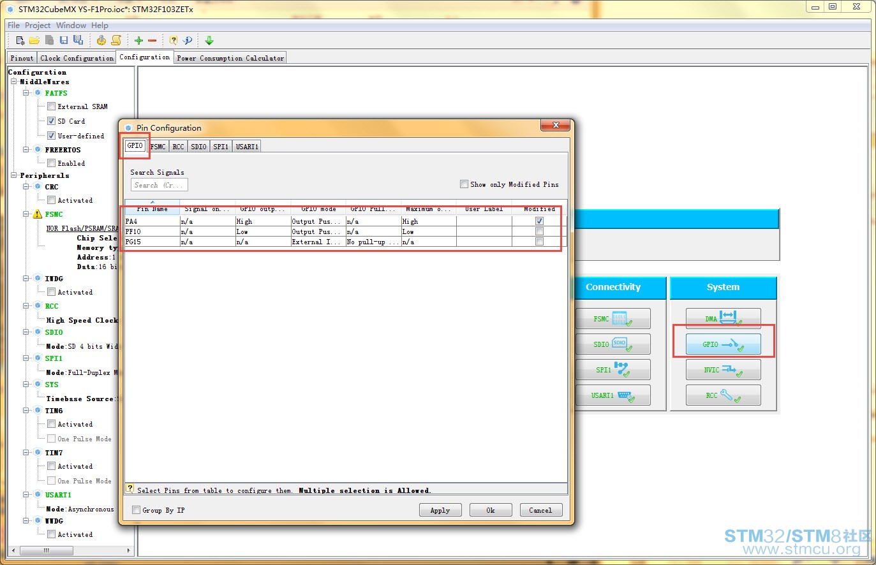Collapse the SDIO node in the tree
Viewport: 876px width, 565px height.
pyautogui.click(x=26, y=332)
